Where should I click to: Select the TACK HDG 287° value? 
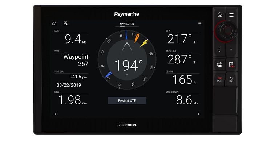tap(182, 59)
